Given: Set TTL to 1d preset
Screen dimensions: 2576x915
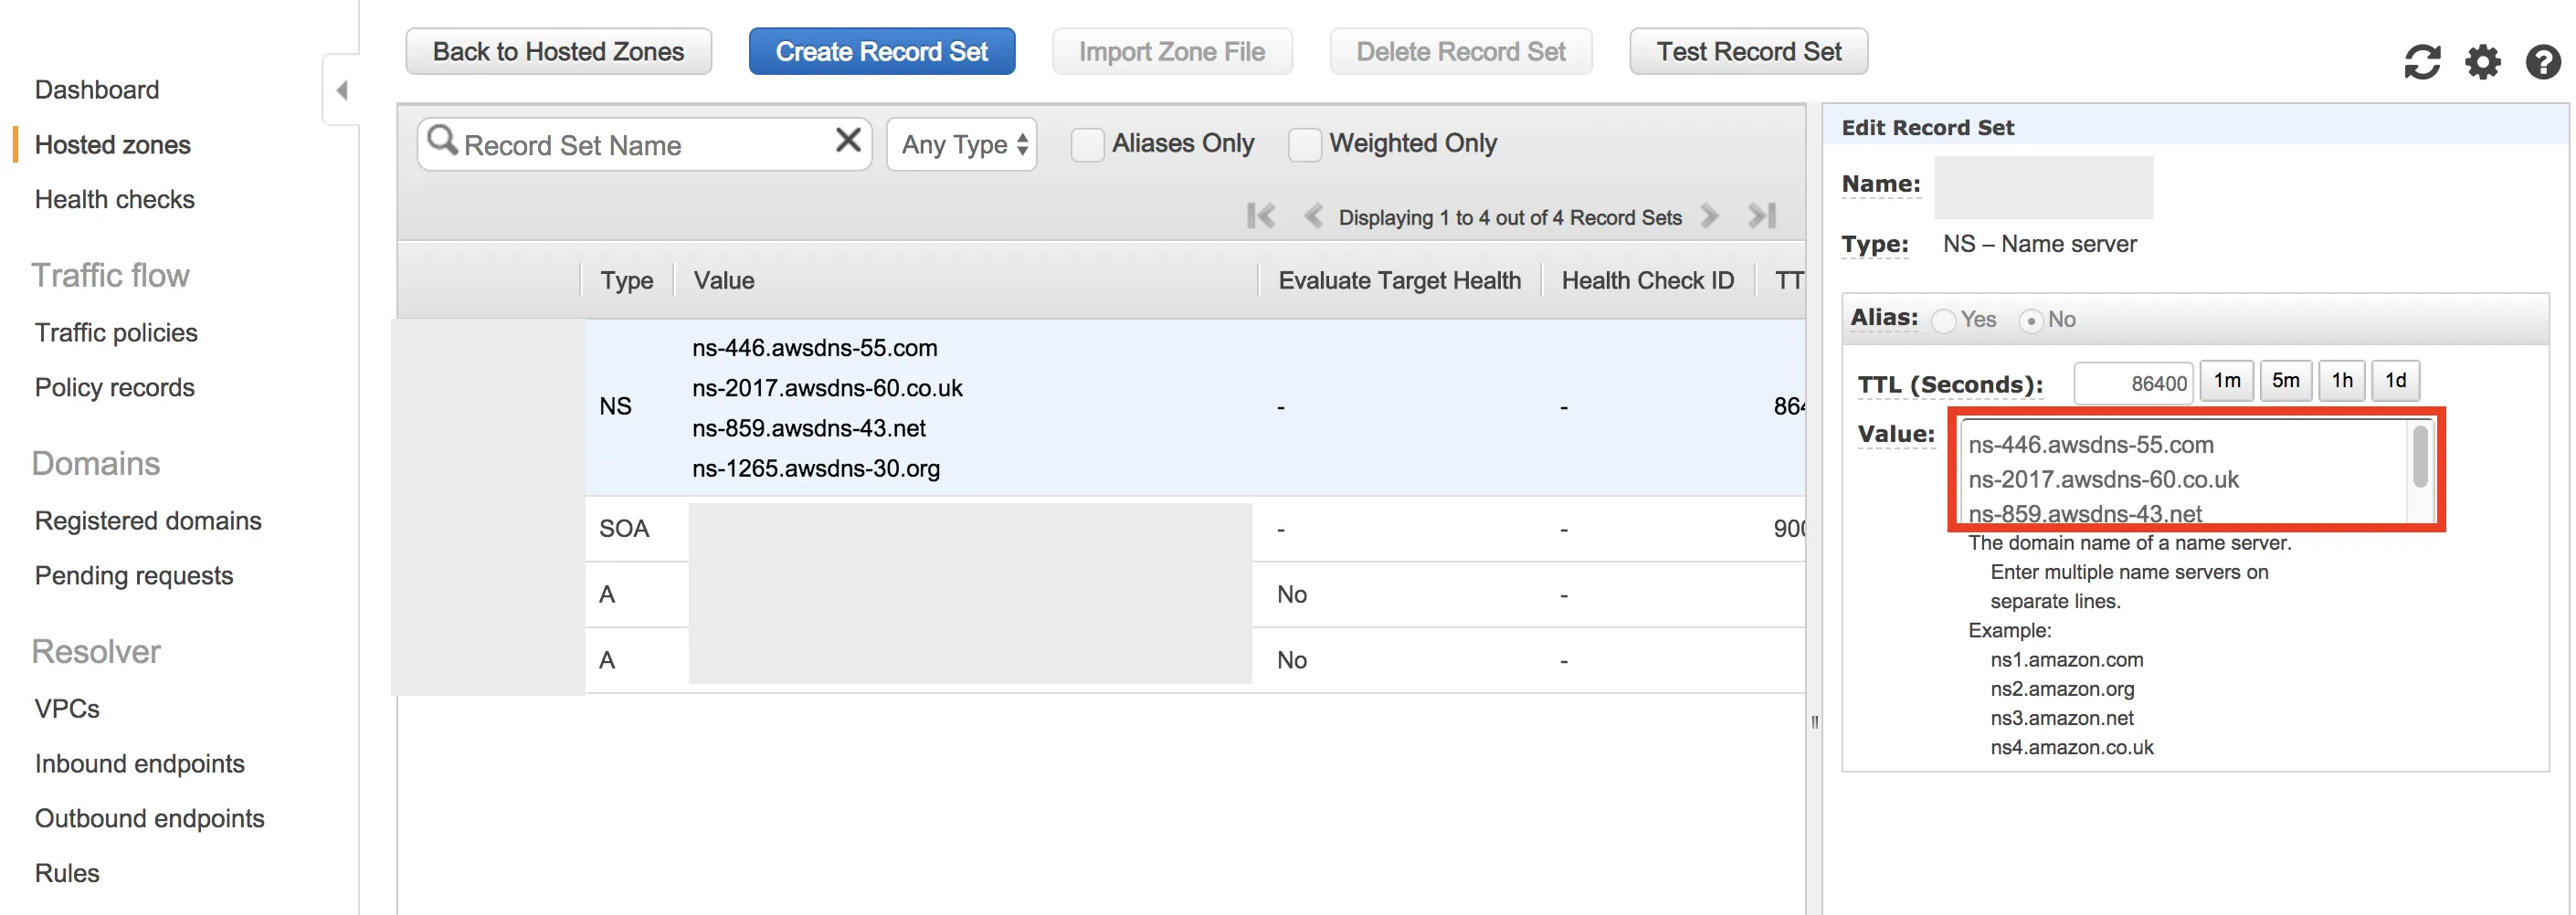Looking at the screenshot, I should [x=2395, y=381].
